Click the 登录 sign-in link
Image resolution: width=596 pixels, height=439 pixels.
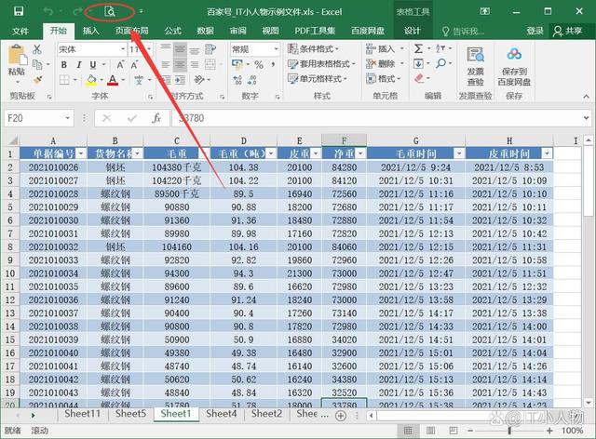pyautogui.click(x=535, y=31)
